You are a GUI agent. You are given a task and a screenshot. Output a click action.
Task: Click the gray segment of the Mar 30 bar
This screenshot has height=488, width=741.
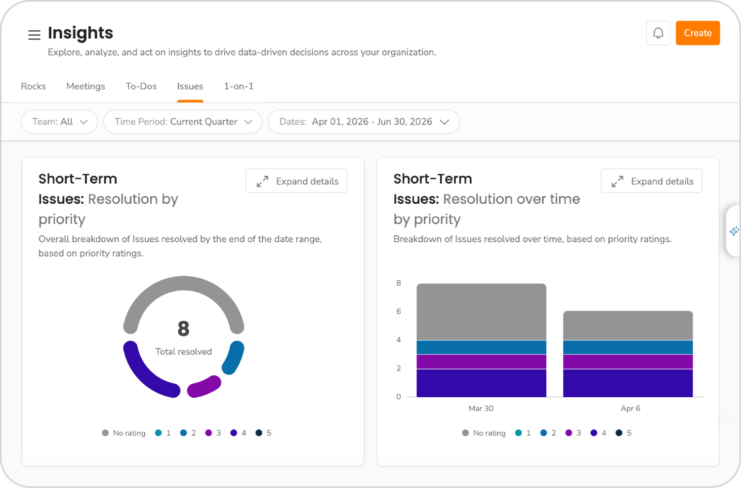coord(481,311)
